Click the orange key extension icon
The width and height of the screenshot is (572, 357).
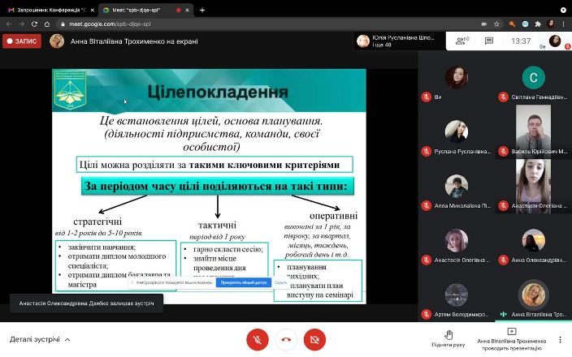pos(512,24)
